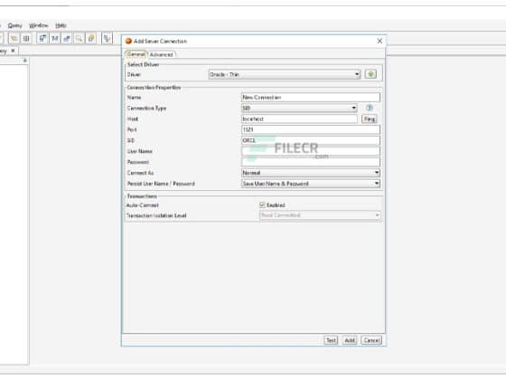Click the Cancel button

[371, 340]
